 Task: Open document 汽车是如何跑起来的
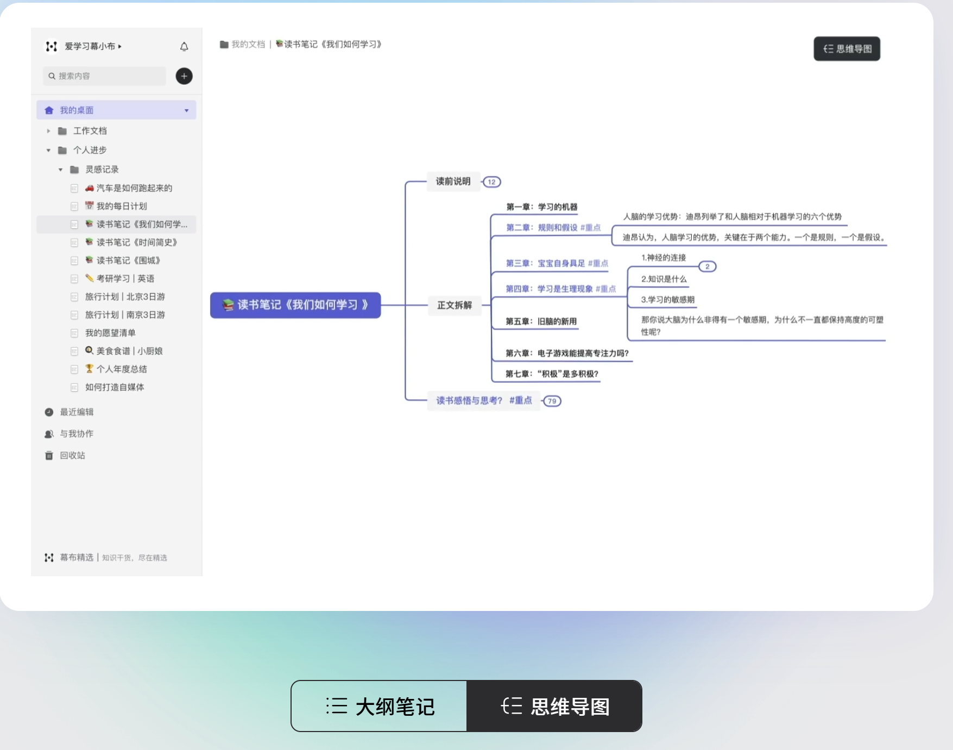[129, 188]
